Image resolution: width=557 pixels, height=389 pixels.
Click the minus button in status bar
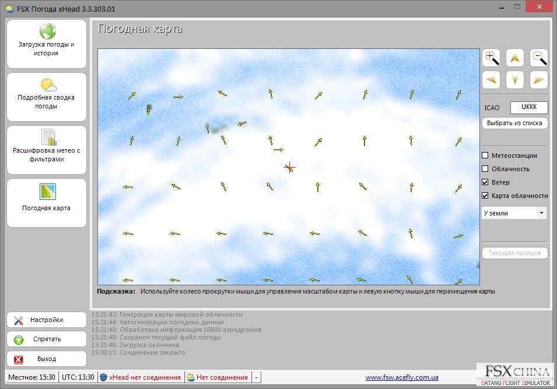tap(256, 377)
